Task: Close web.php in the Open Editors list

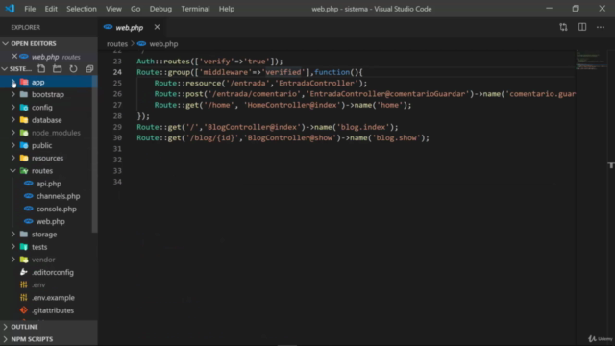Action: (14, 57)
